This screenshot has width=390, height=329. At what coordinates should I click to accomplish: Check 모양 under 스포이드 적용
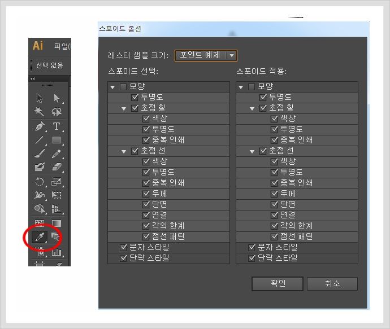(252, 87)
